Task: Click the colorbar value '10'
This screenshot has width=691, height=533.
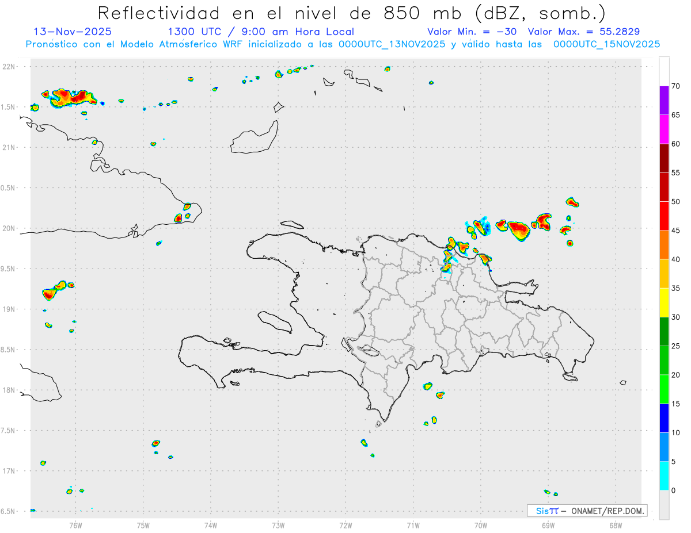Action: 675,433
